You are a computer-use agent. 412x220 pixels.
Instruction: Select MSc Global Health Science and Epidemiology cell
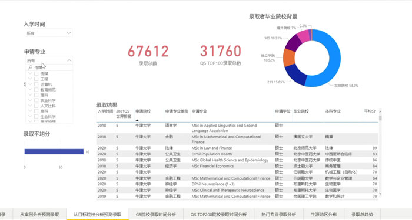pos(230,160)
